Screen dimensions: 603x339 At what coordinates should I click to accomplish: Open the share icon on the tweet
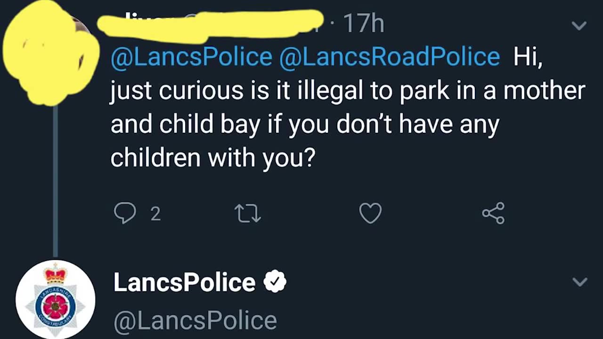point(493,213)
